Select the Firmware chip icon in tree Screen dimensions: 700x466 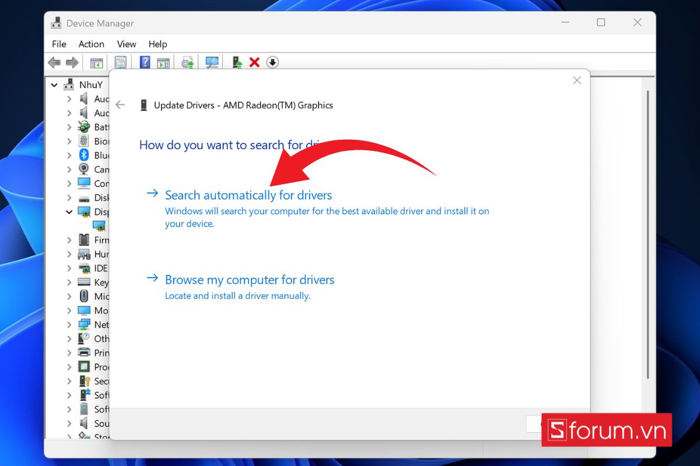[x=84, y=239]
